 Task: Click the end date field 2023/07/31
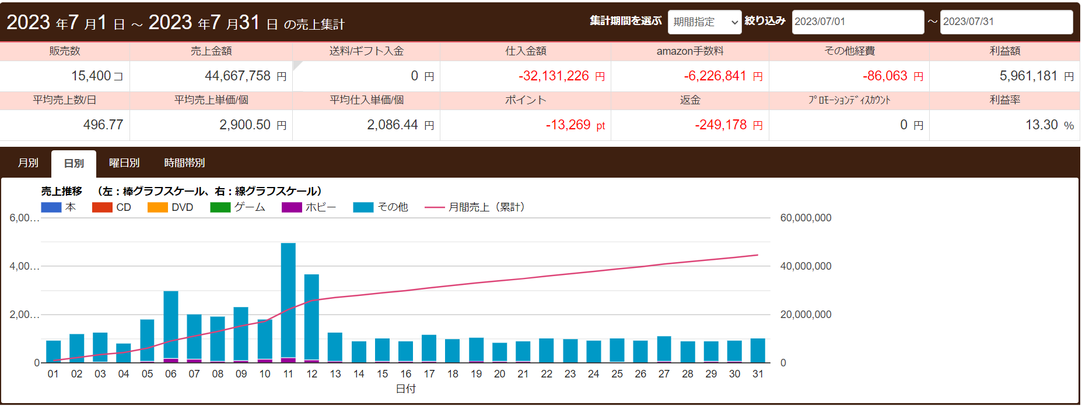[1006, 22]
